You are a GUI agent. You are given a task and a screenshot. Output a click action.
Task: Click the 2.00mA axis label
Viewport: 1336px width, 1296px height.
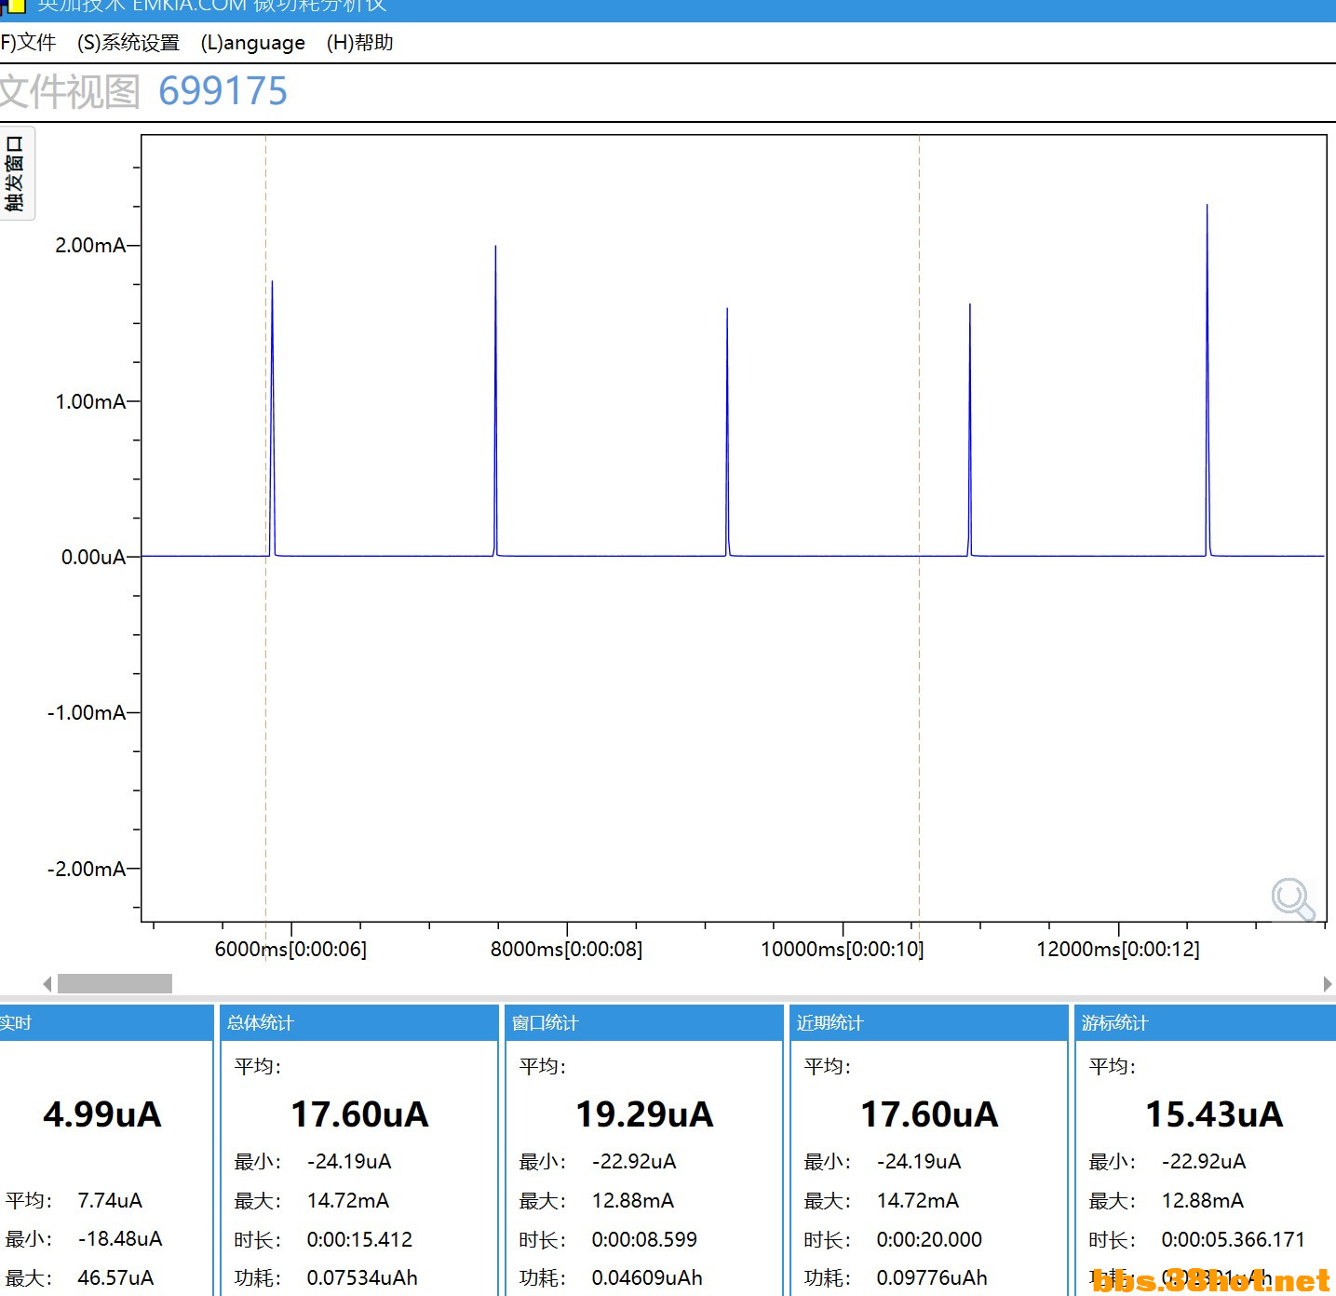90,246
